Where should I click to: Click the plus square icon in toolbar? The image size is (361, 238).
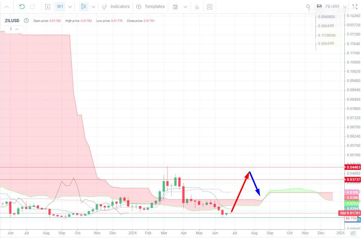point(47,7)
